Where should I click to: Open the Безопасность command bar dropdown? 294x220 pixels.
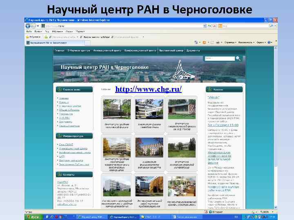point(246,42)
